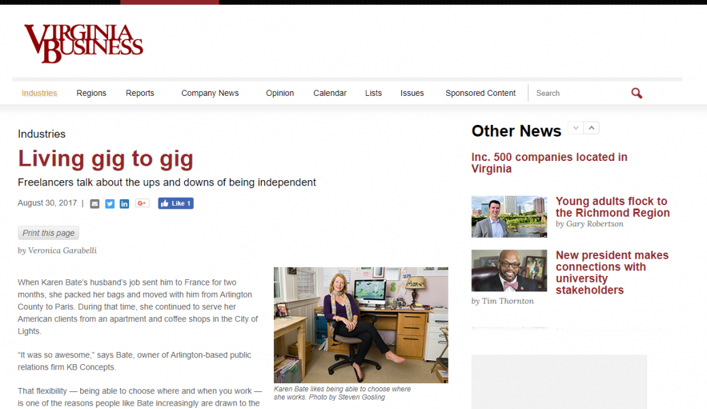Screen dimensions: 707x409
Task: Click the red search magnifier icon
Action: pyautogui.click(x=637, y=93)
